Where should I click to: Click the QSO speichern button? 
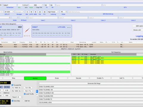pyautogui.click(x=138, y=26)
